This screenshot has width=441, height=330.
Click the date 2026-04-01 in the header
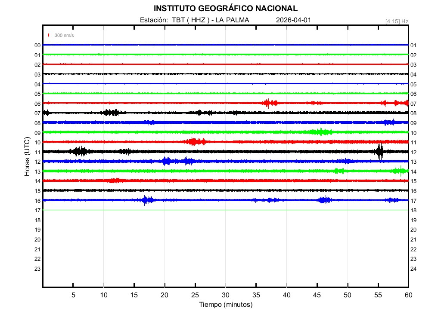pyautogui.click(x=293, y=20)
